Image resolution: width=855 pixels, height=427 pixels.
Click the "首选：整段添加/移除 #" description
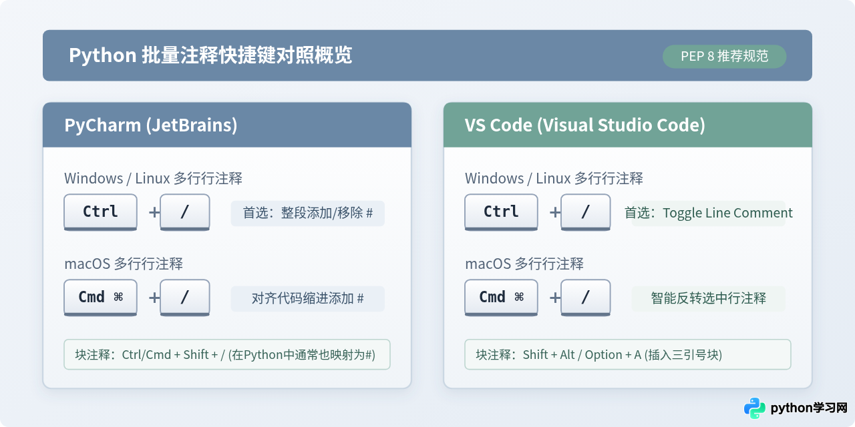click(x=308, y=213)
